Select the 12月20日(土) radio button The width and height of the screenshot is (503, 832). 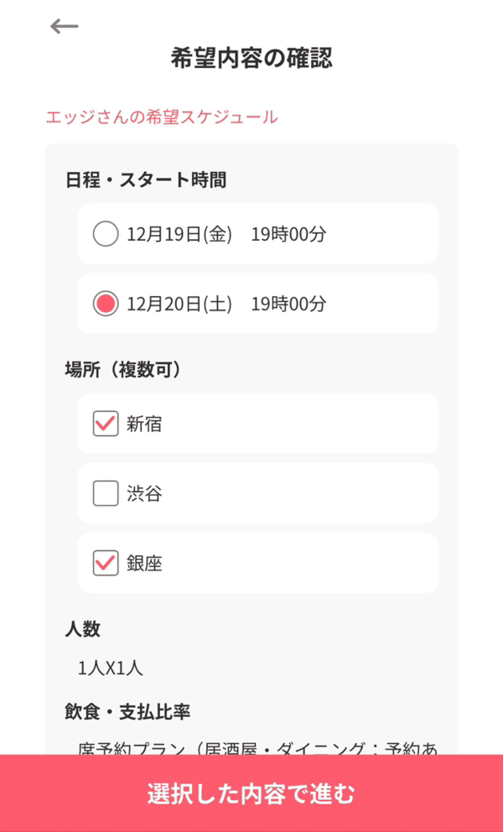coord(106,304)
